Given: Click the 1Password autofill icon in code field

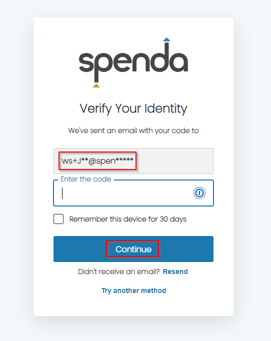Looking at the screenshot, I should click(x=199, y=193).
